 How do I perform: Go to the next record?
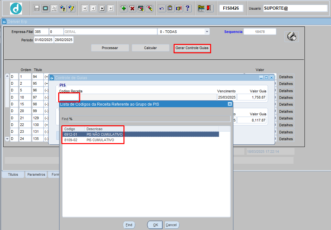pos(102,8)
